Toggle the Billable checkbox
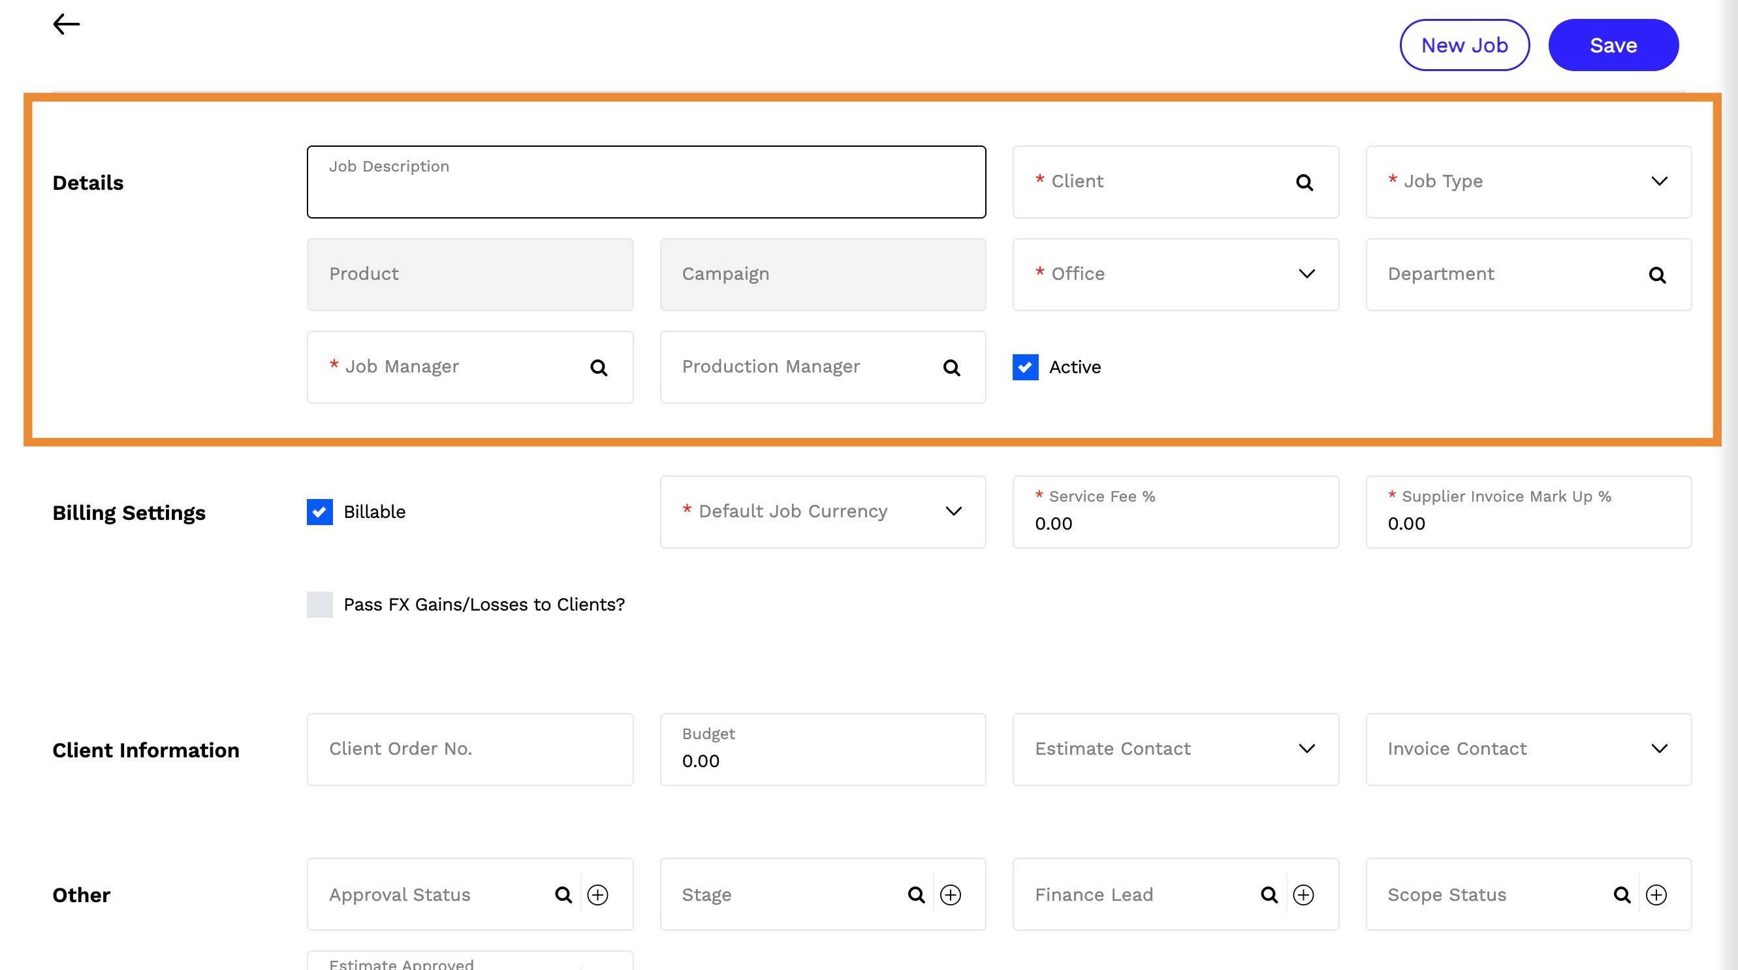The image size is (1738, 970). (319, 511)
